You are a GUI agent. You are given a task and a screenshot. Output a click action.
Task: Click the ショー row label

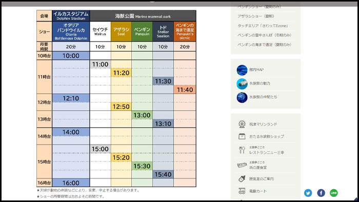pyautogui.click(x=44, y=32)
